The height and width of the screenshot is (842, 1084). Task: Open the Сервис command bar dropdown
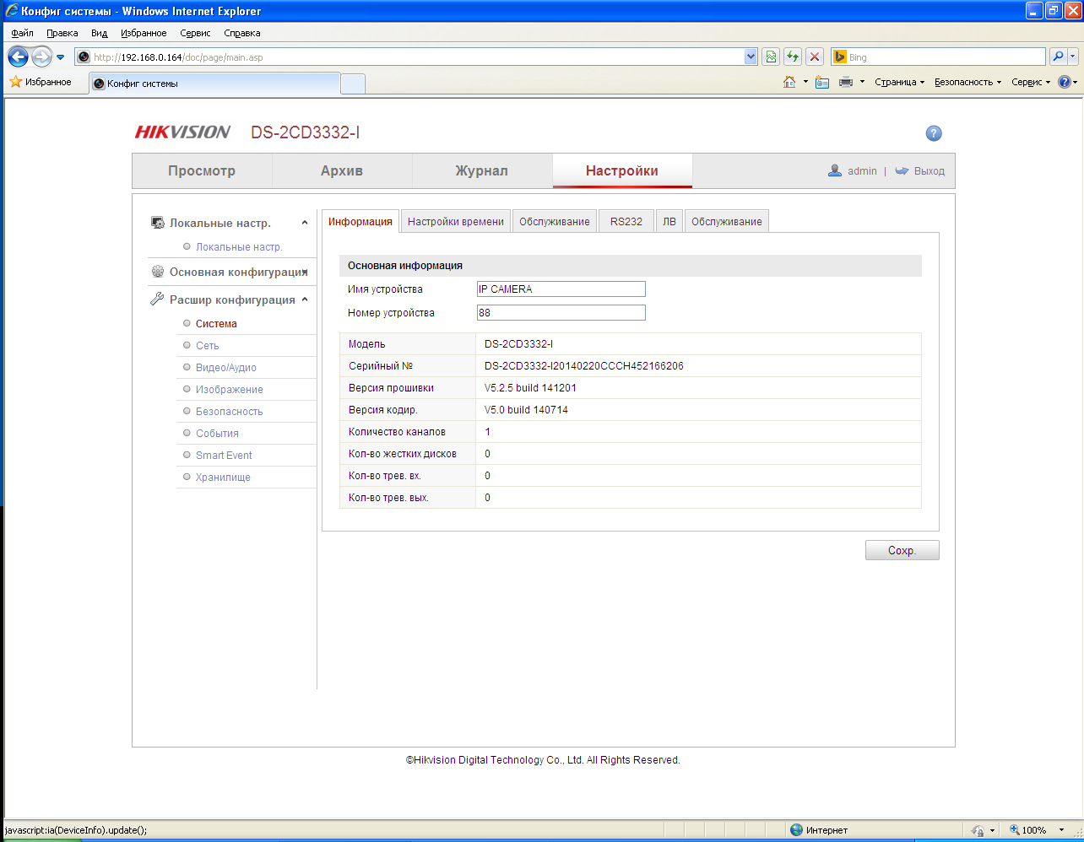coord(1031,82)
